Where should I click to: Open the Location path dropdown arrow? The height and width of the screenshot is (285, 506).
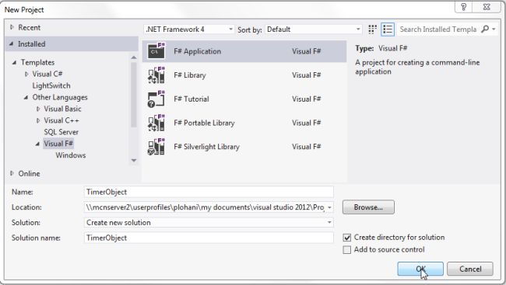pyautogui.click(x=329, y=207)
